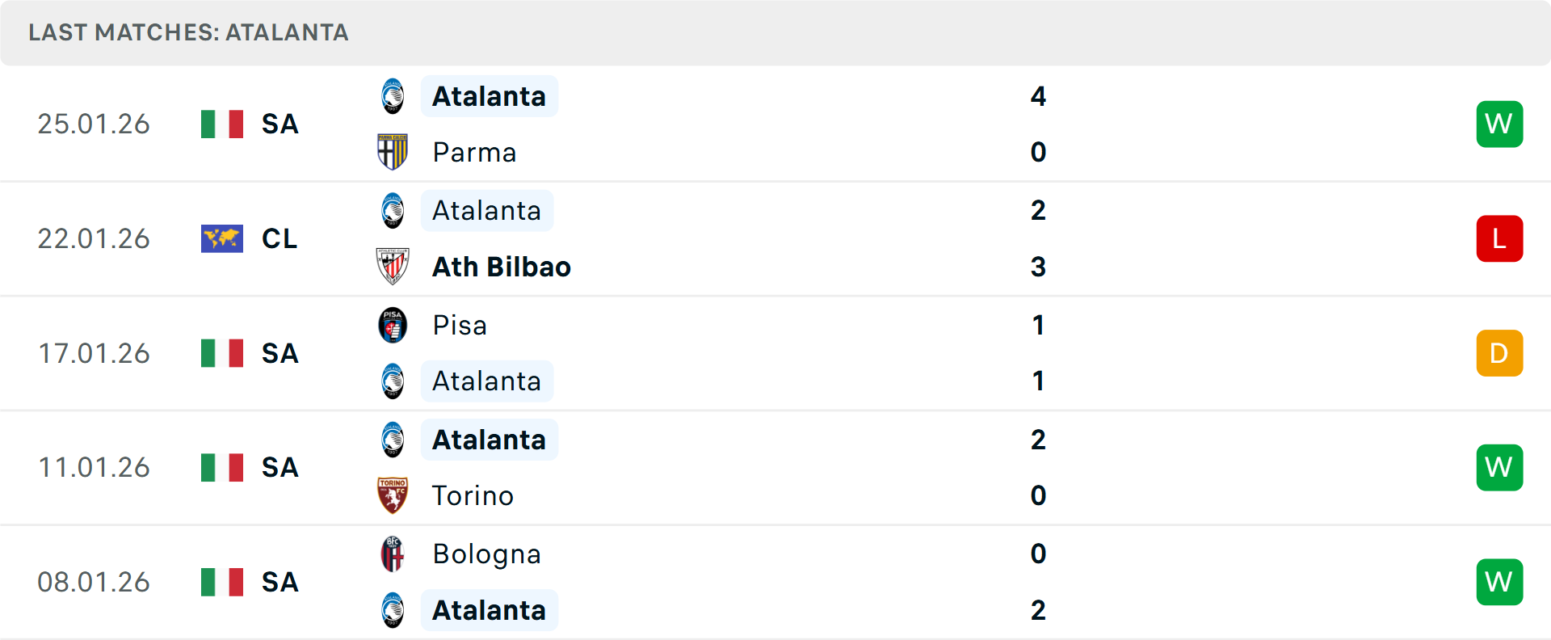Click the Parma club crest icon

click(x=393, y=152)
